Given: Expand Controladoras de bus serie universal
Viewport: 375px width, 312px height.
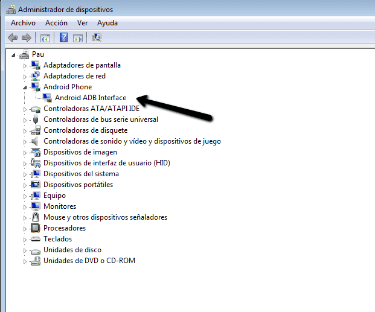Looking at the screenshot, I should 25,120.
